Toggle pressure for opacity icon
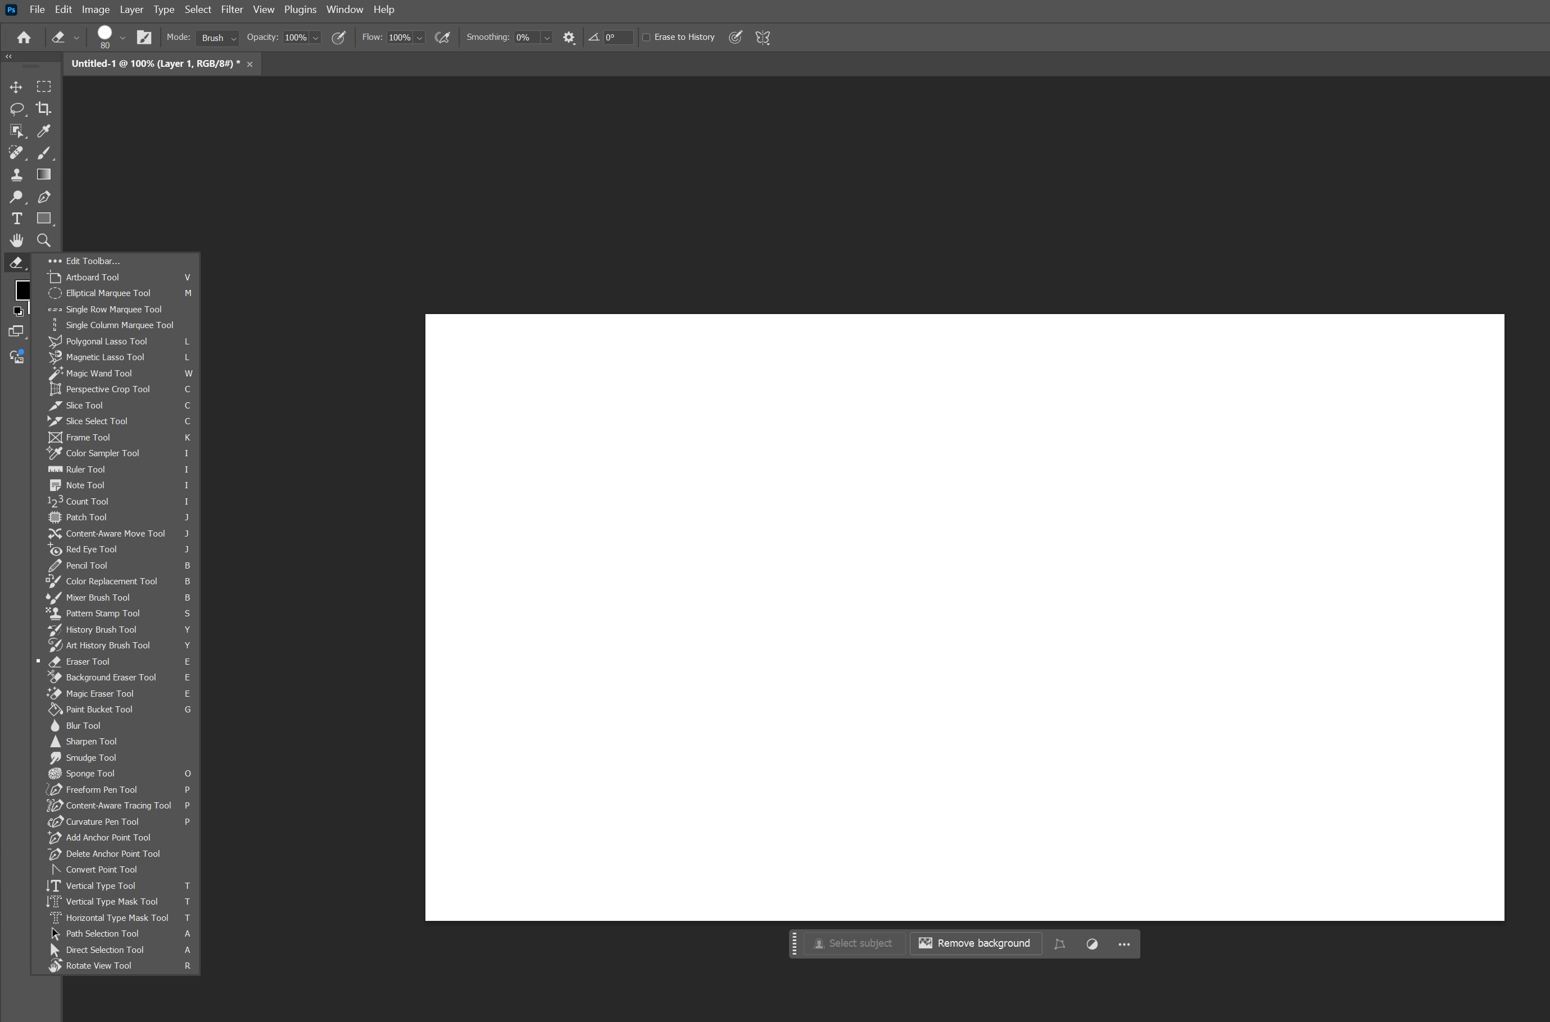Screen dimensions: 1550x1022 (338, 37)
